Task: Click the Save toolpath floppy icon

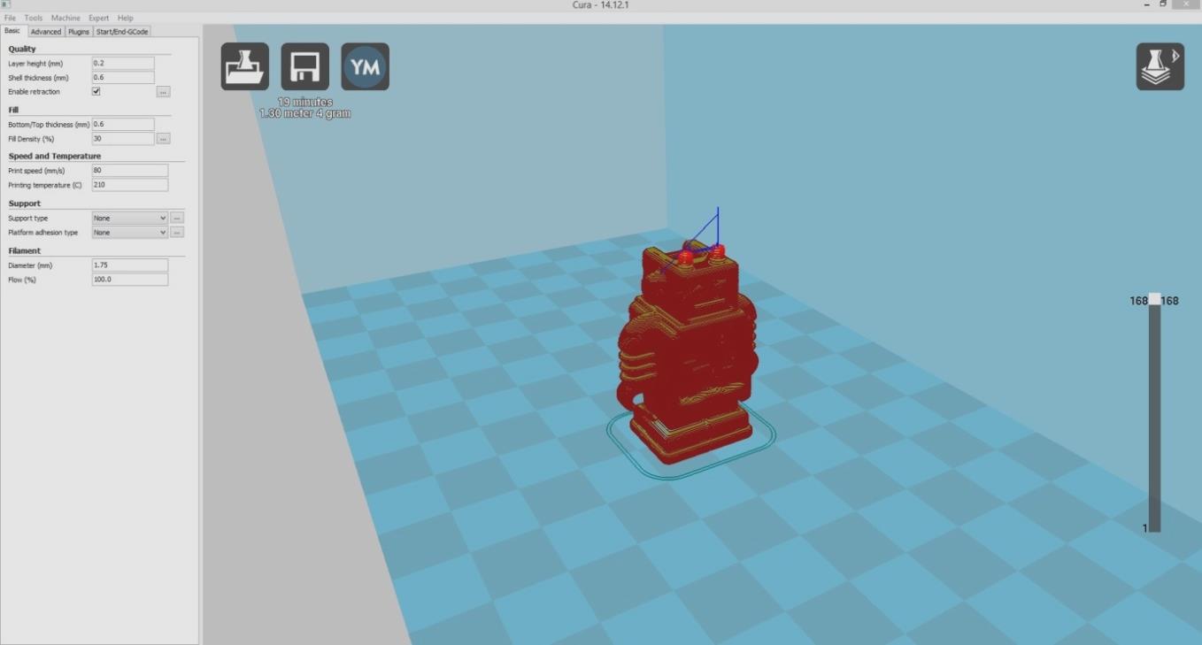Action: [x=304, y=66]
